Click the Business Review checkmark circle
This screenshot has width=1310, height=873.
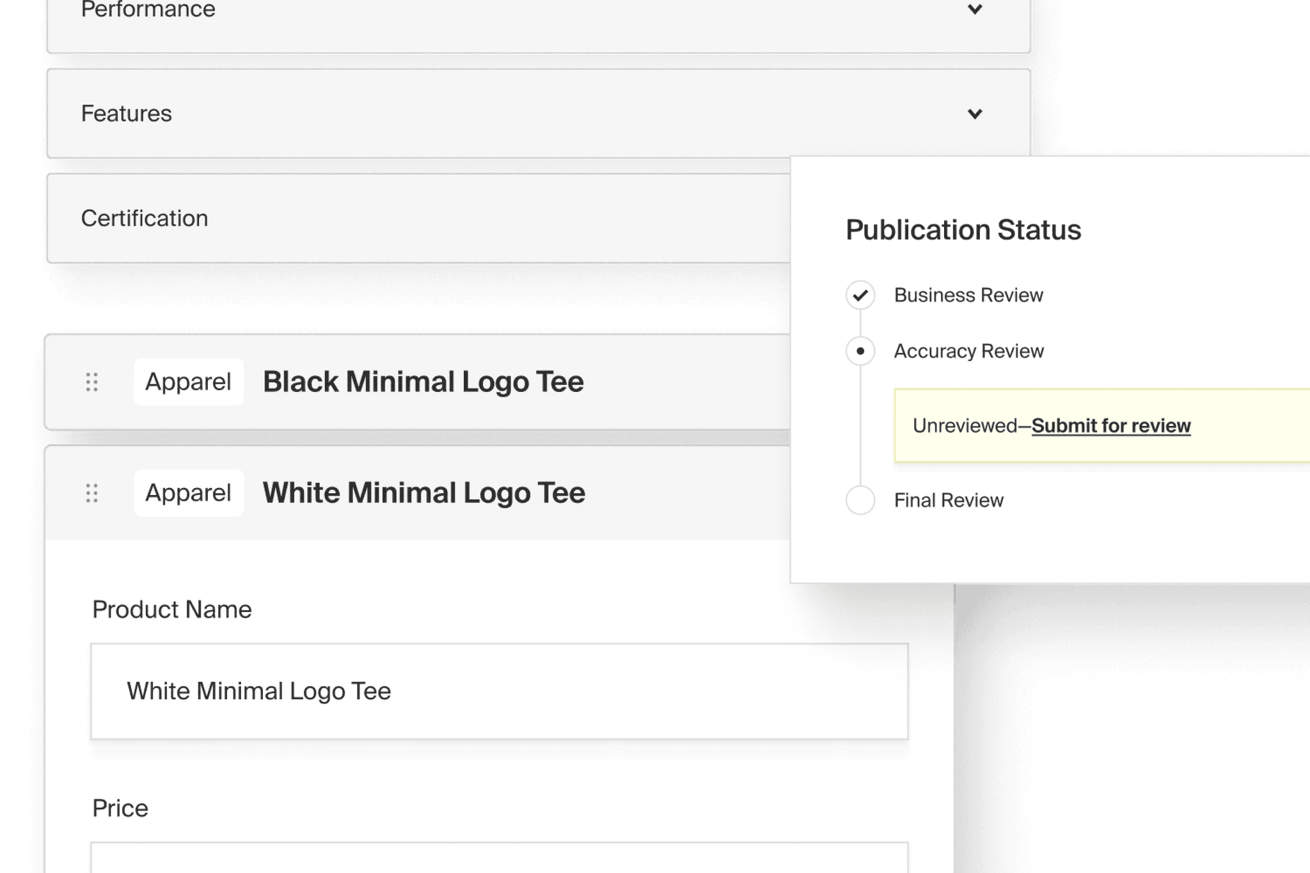tap(860, 295)
